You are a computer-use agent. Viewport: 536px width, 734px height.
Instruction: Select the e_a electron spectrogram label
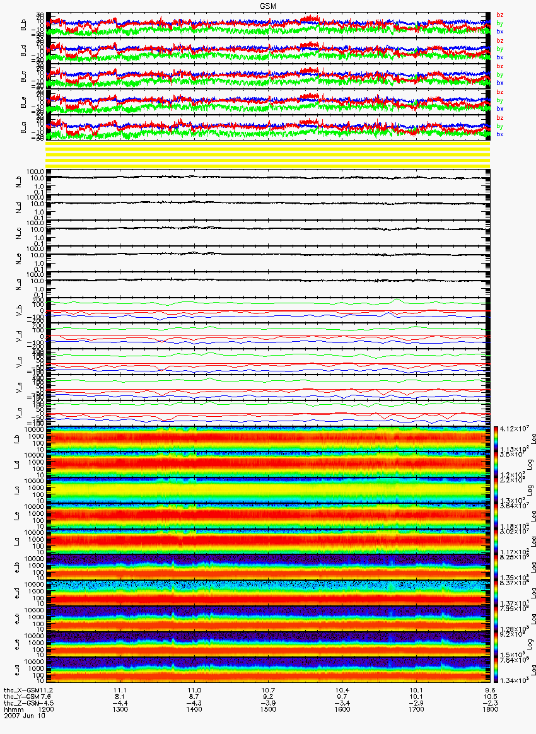17,672
